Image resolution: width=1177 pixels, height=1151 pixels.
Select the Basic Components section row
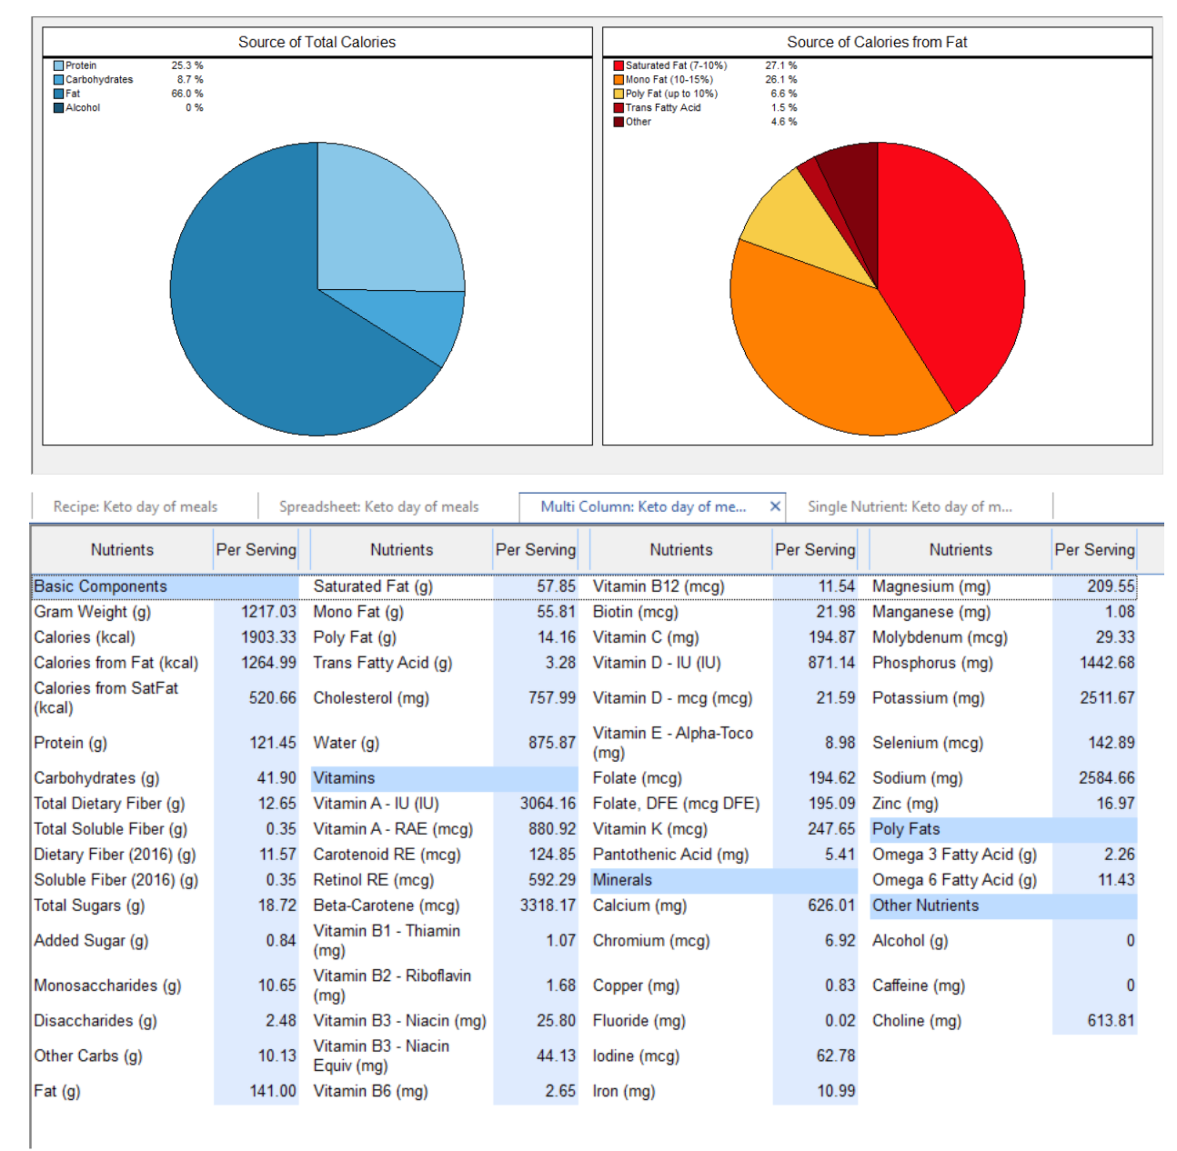click(166, 586)
